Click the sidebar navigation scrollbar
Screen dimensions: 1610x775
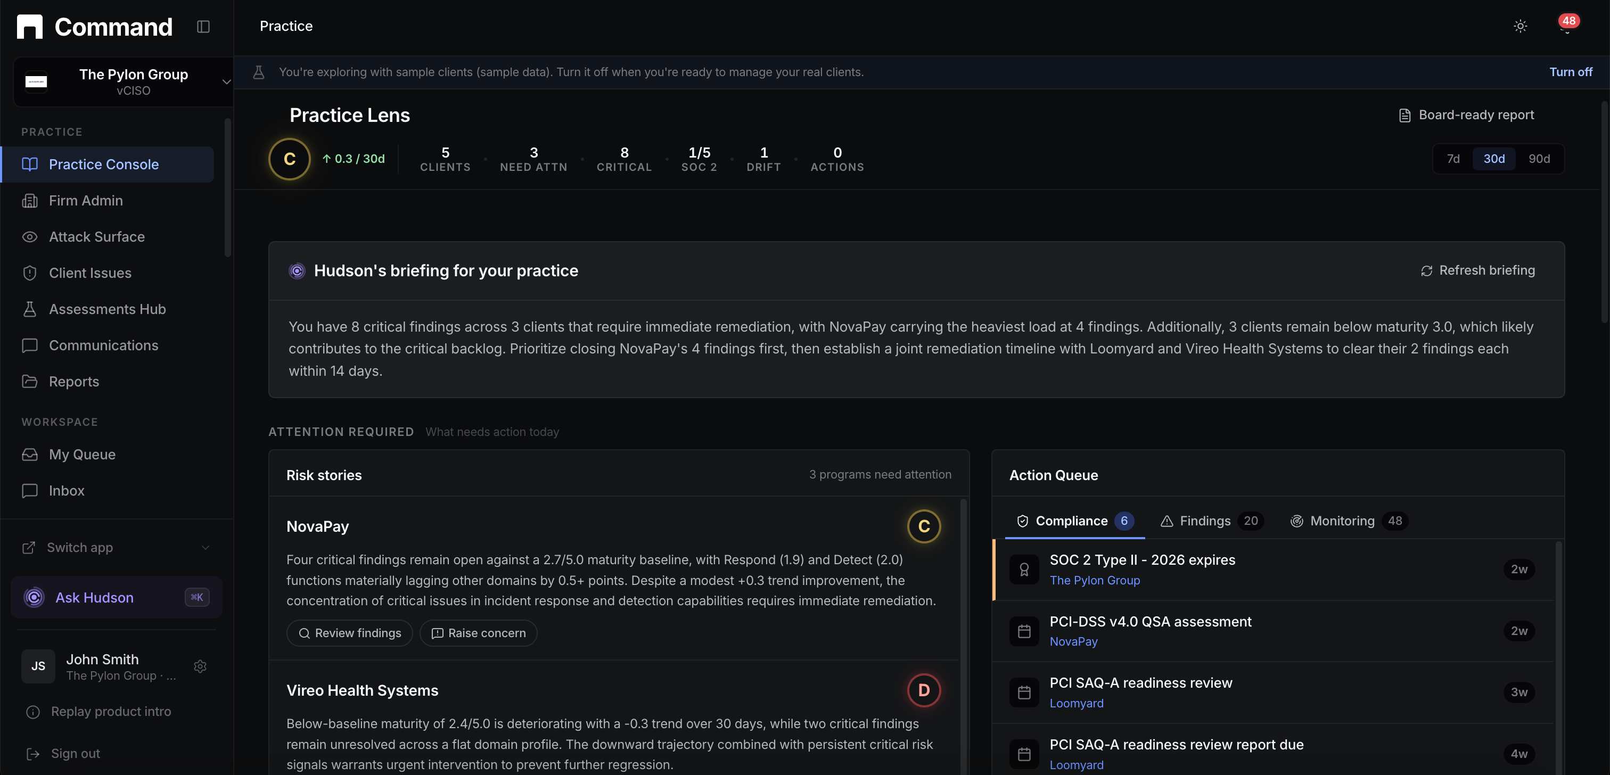[x=227, y=187]
